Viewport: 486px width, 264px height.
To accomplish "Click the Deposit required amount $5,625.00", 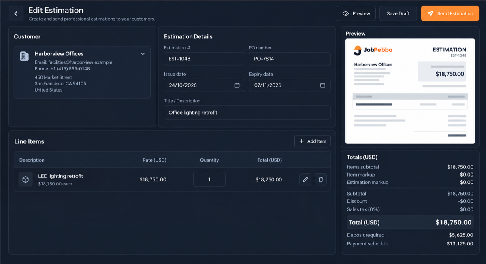I will pyautogui.click(x=461, y=235).
